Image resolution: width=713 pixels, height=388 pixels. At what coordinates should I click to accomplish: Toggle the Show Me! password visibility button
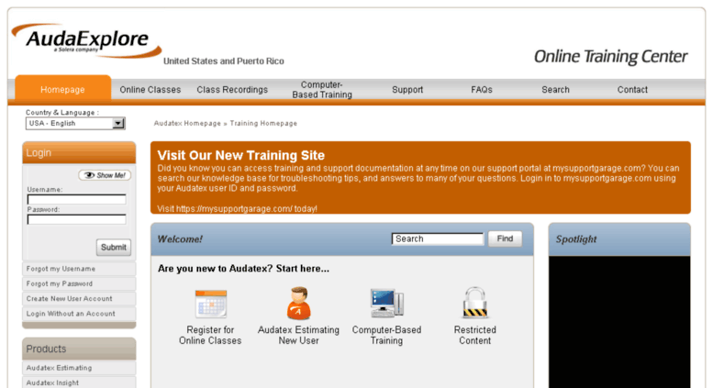tap(105, 175)
